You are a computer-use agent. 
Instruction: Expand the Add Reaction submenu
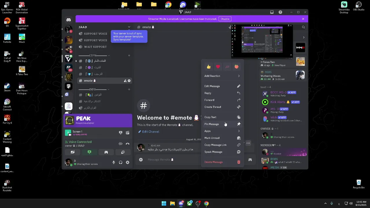[x=222, y=76]
